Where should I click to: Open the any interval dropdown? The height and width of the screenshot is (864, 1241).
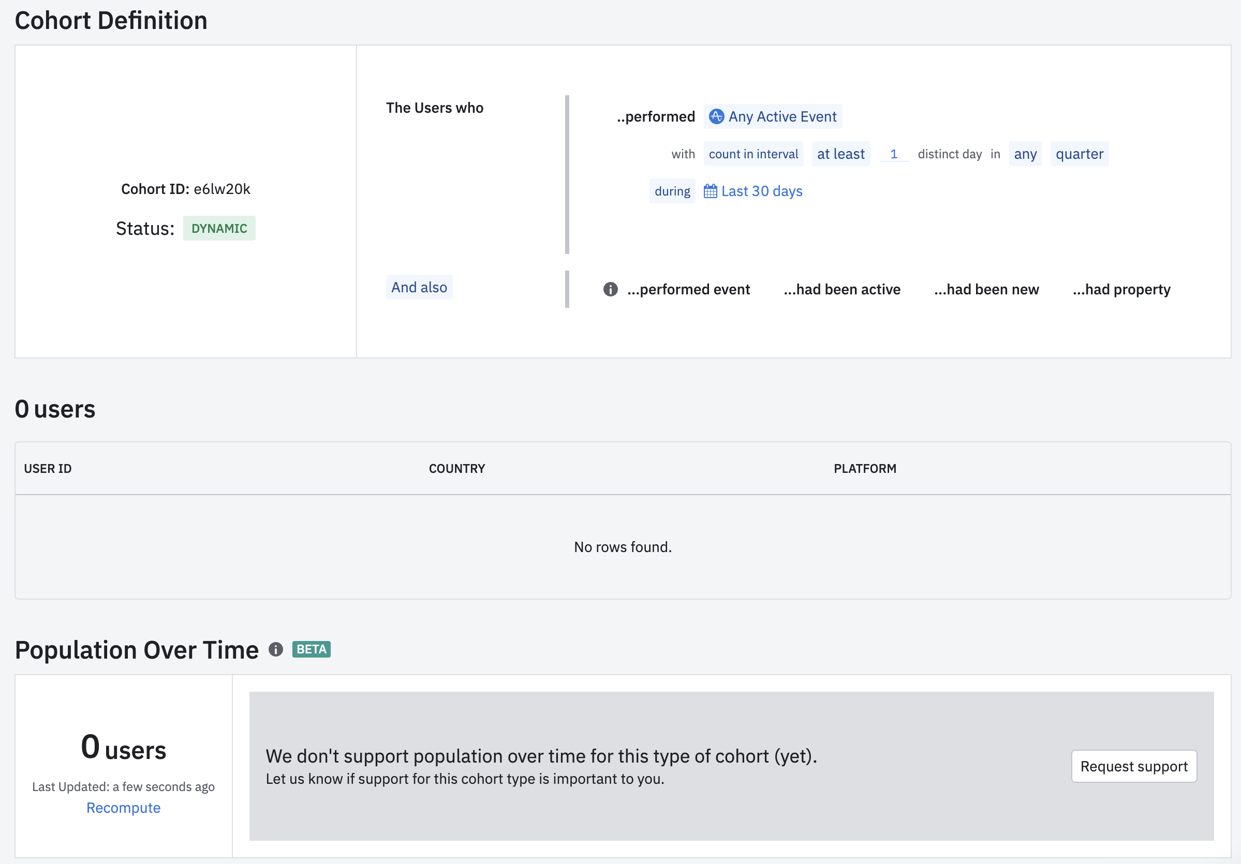pos(1025,154)
